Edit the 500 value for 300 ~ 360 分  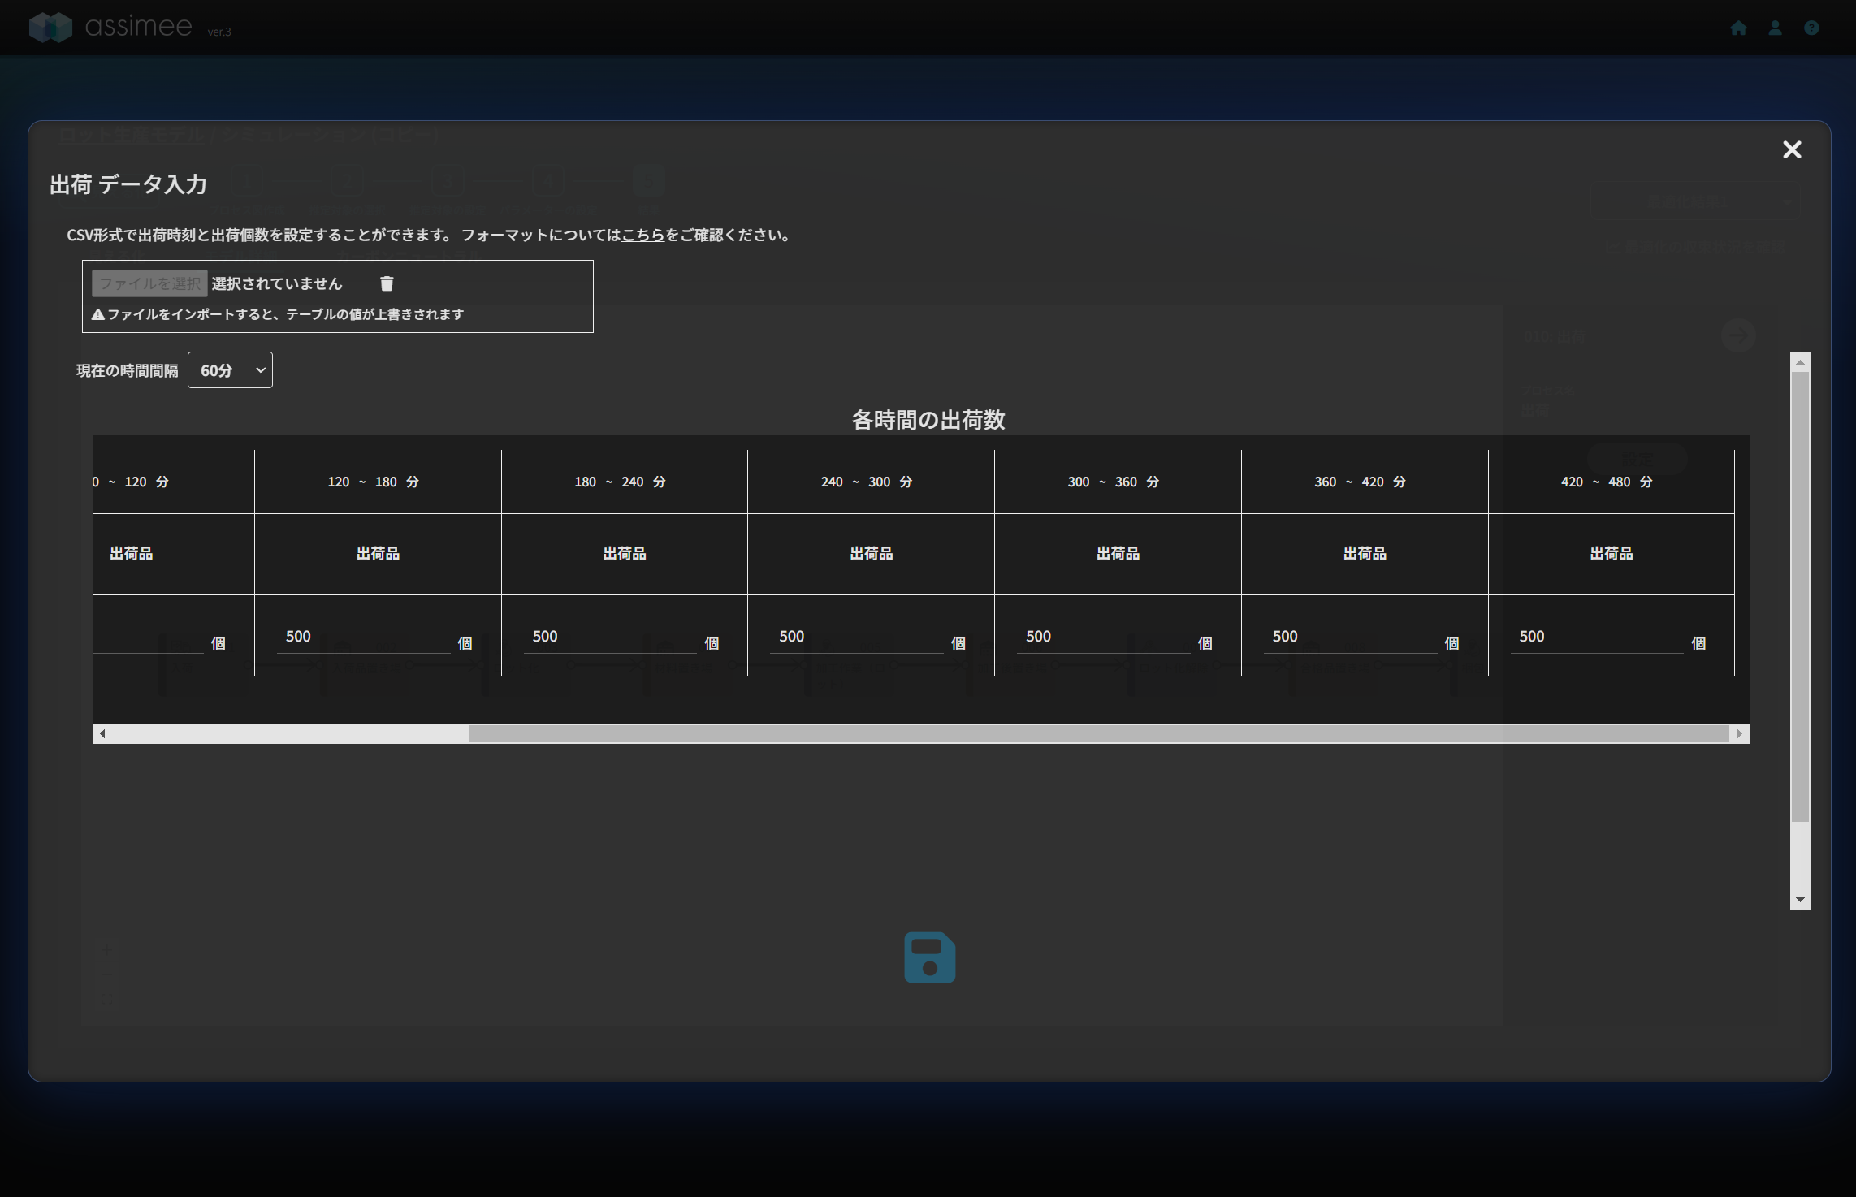click(1104, 637)
